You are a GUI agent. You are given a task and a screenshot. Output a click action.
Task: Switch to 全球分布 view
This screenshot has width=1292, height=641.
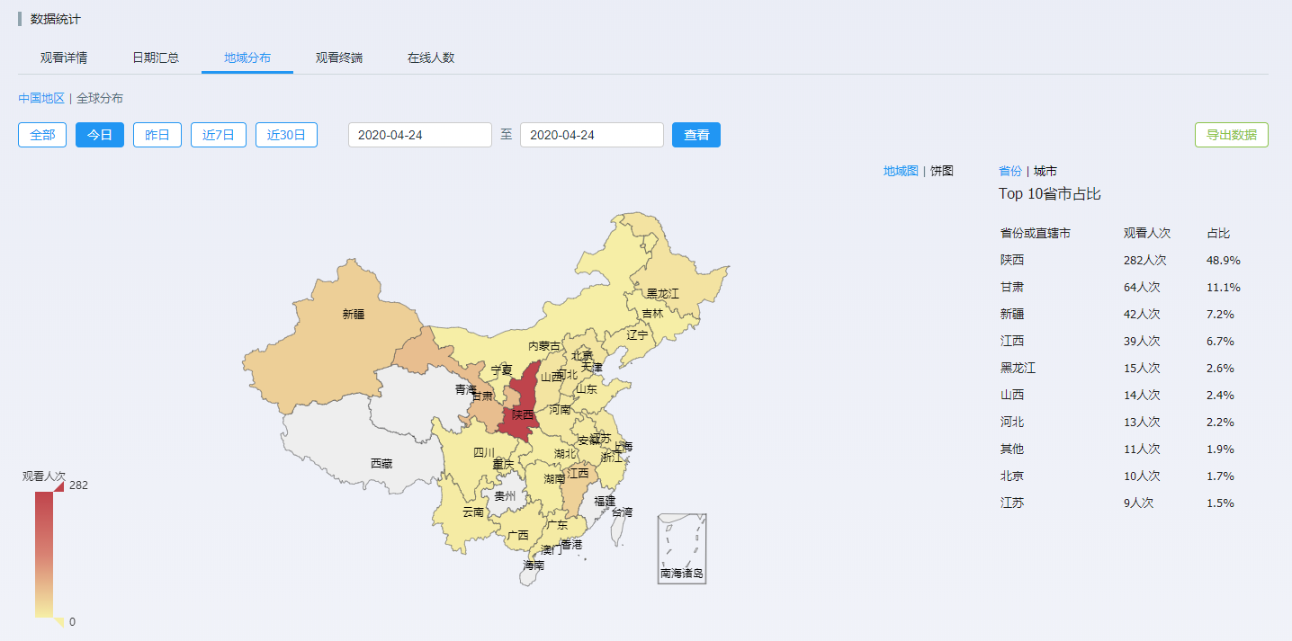100,98
